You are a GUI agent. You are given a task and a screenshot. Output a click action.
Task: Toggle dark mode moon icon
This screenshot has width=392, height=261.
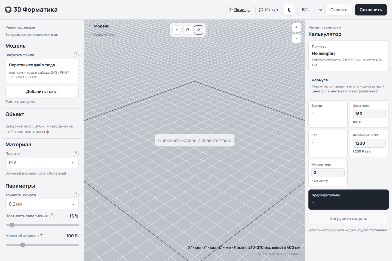pyautogui.click(x=289, y=10)
